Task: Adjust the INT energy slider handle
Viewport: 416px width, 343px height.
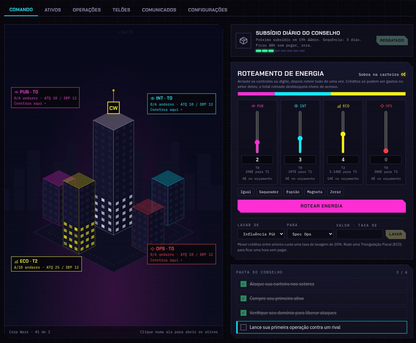Action: click(x=300, y=138)
